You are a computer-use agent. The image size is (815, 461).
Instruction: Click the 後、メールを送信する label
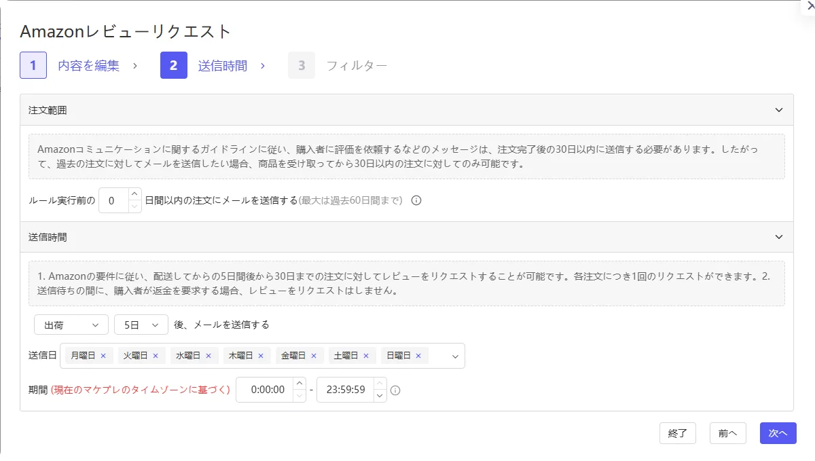pyautogui.click(x=221, y=325)
